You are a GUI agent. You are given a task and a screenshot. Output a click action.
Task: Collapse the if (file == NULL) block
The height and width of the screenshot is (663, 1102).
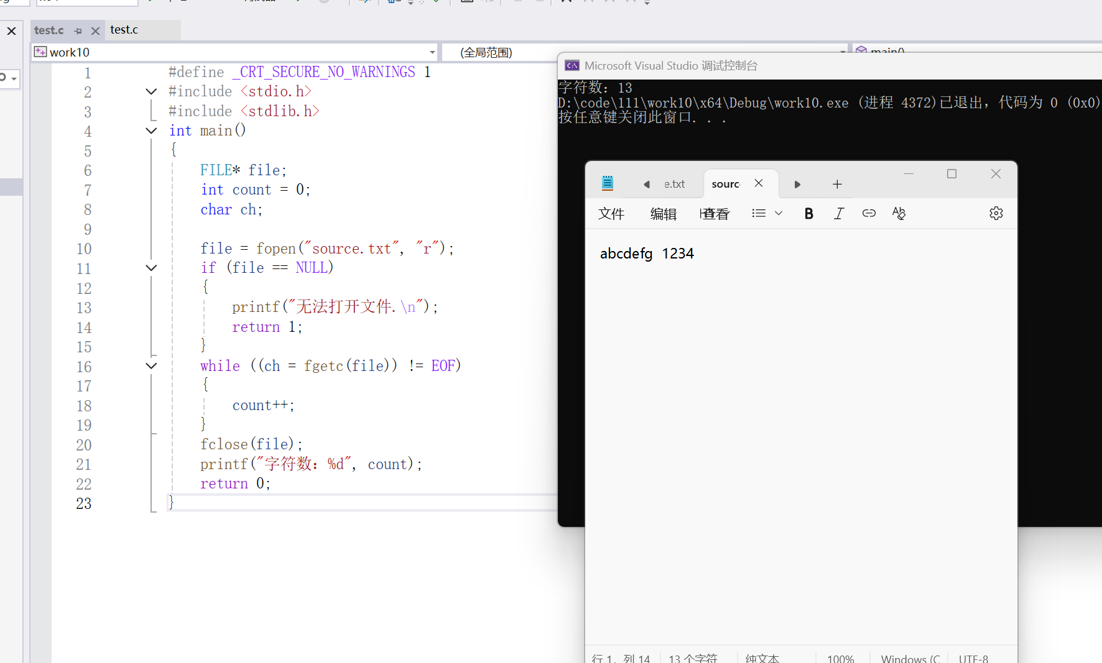coord(151,268)
